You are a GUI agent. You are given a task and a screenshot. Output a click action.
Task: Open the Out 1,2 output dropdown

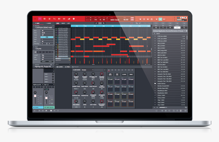[49, 84]
